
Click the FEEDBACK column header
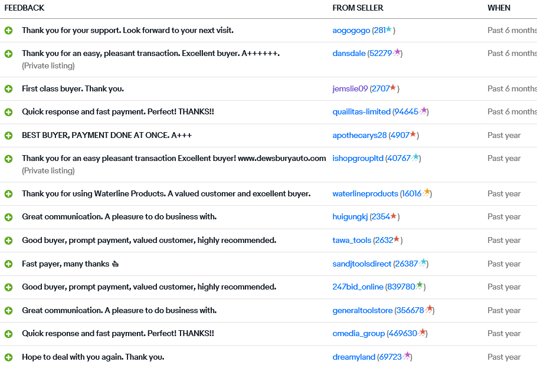[x=24, y=8]
